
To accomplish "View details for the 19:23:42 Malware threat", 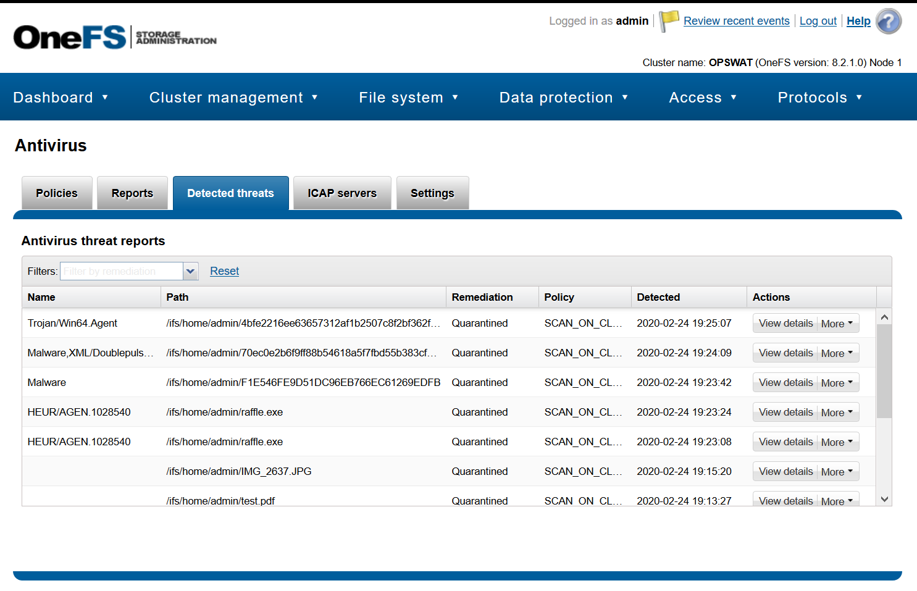I will point(785,382).
